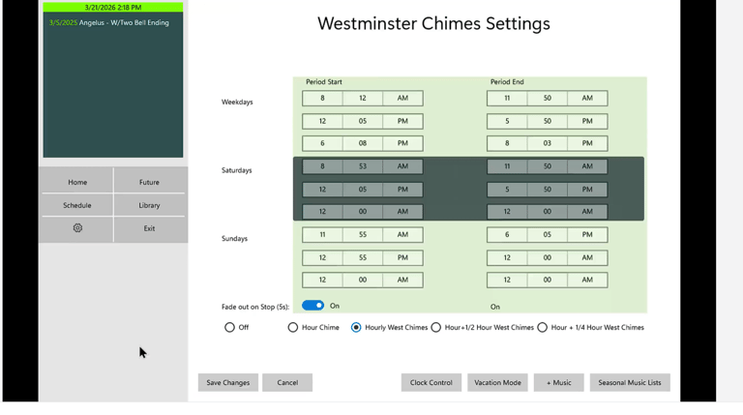The width and height of the screenshot is (743, 415).
Task: Click Save Changes
Action: pyautogui.click(x=228, y=382)
